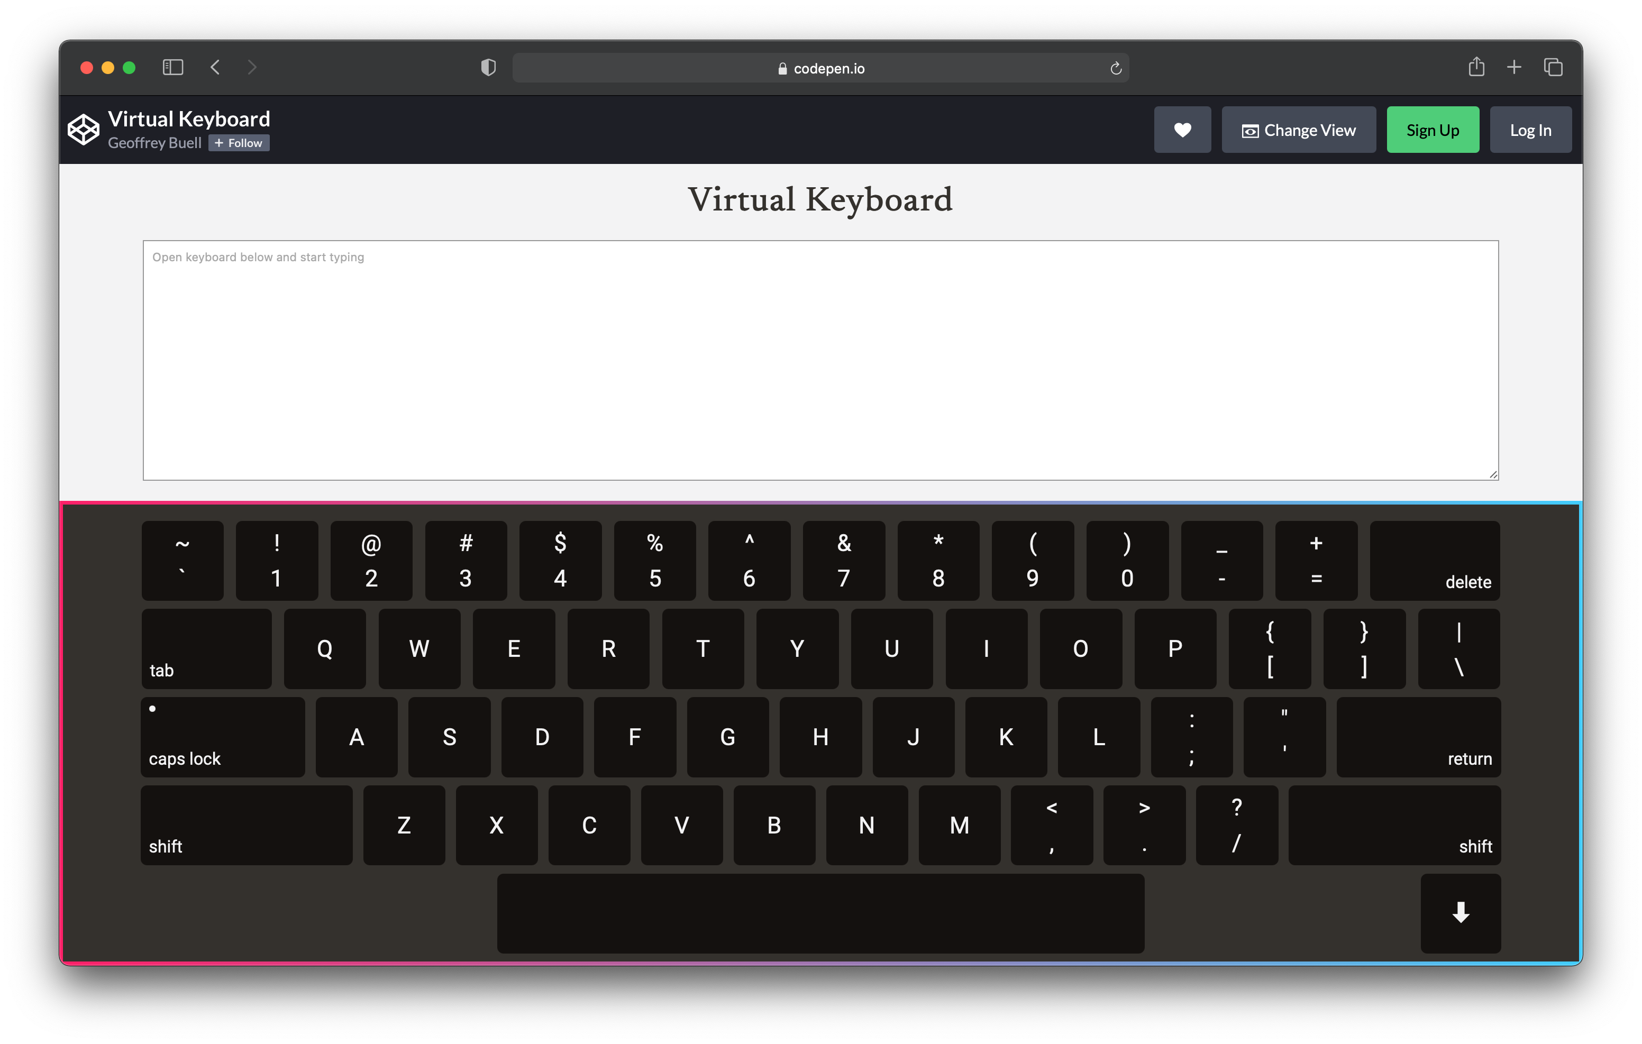Toggle the right shift key
The width and height of the screenshot is (1642, 1044).
point(1394,825)
